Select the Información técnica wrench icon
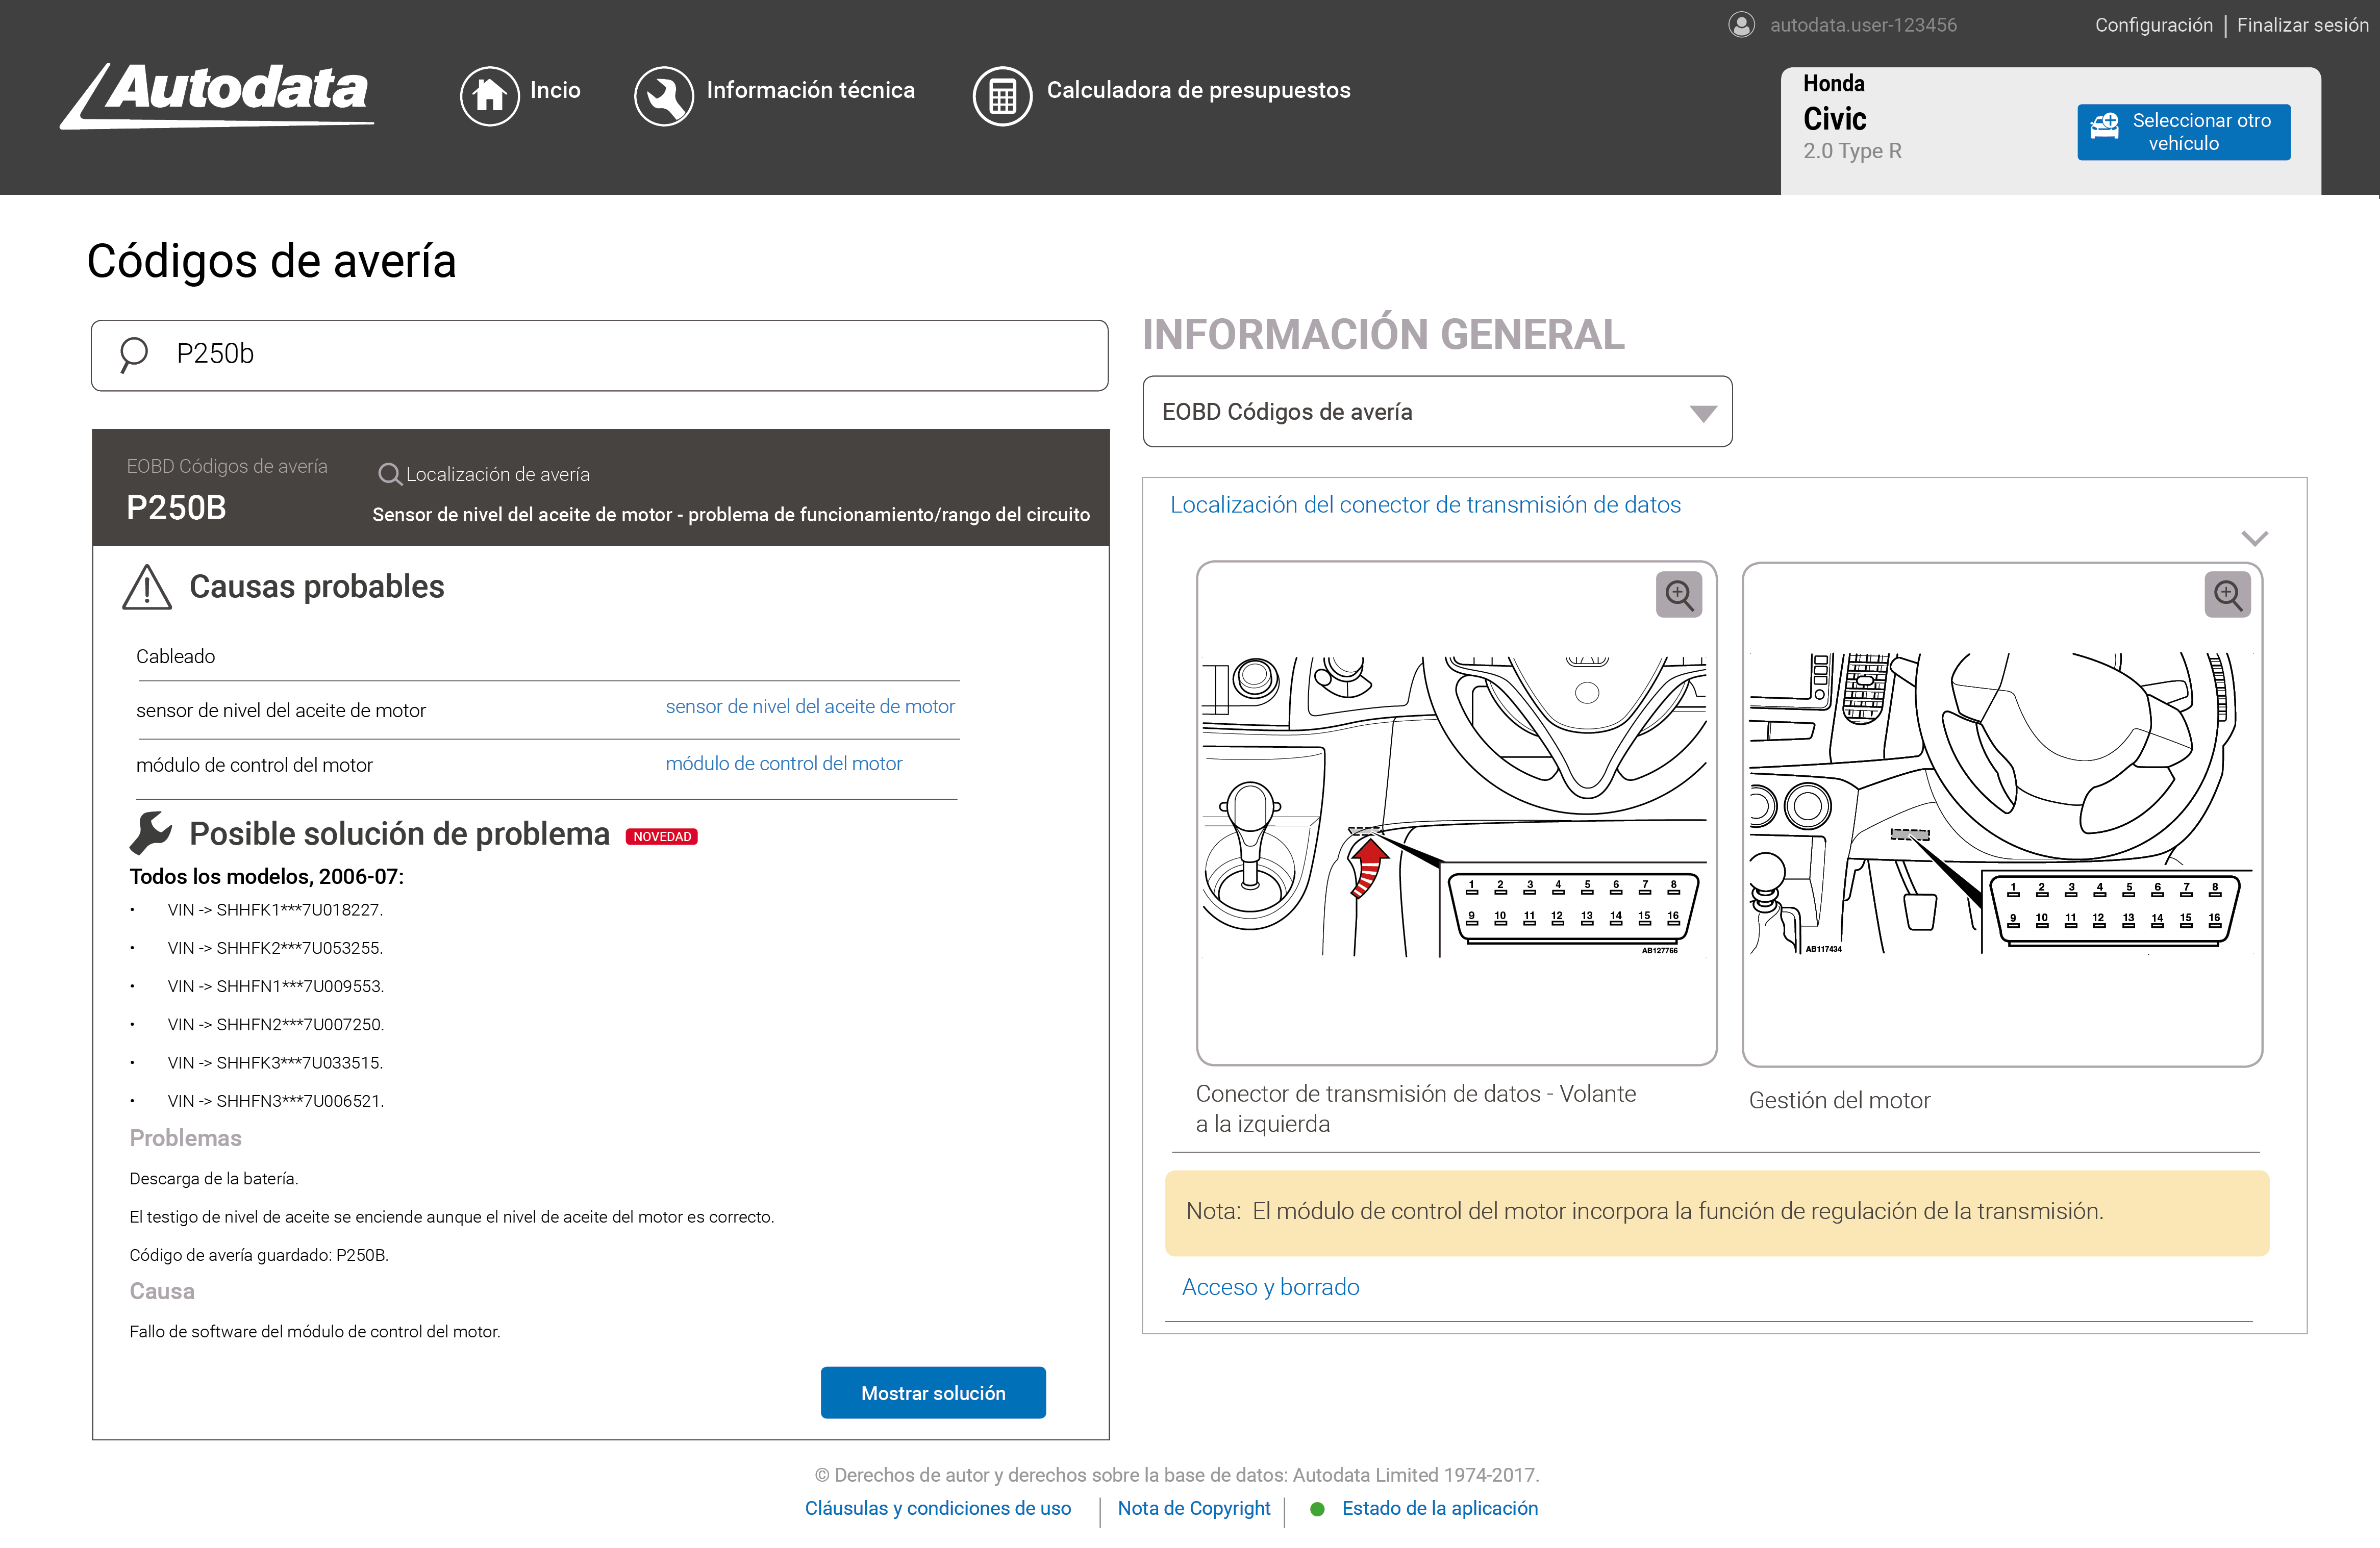 point(664,95)
